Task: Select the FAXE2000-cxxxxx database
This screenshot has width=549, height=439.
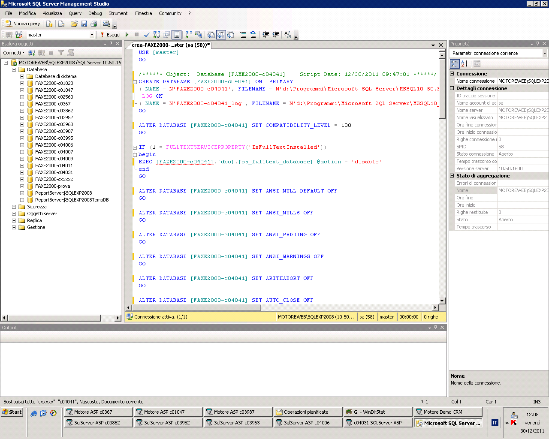Action: 54,179
